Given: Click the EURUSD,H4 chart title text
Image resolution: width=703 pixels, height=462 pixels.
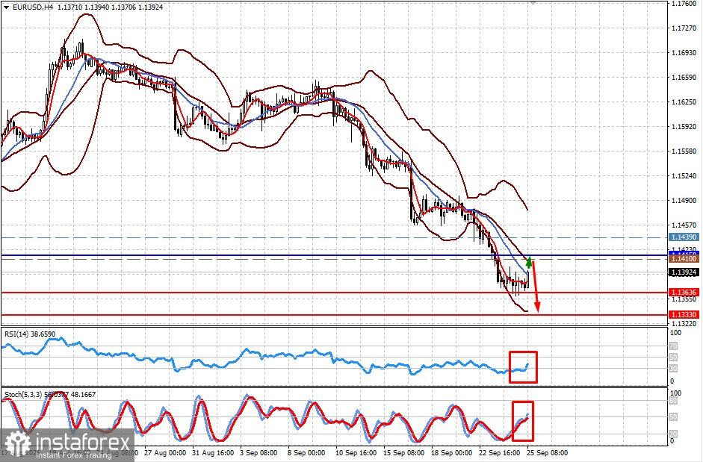Looking at the screenshot, I should (31, 7).
